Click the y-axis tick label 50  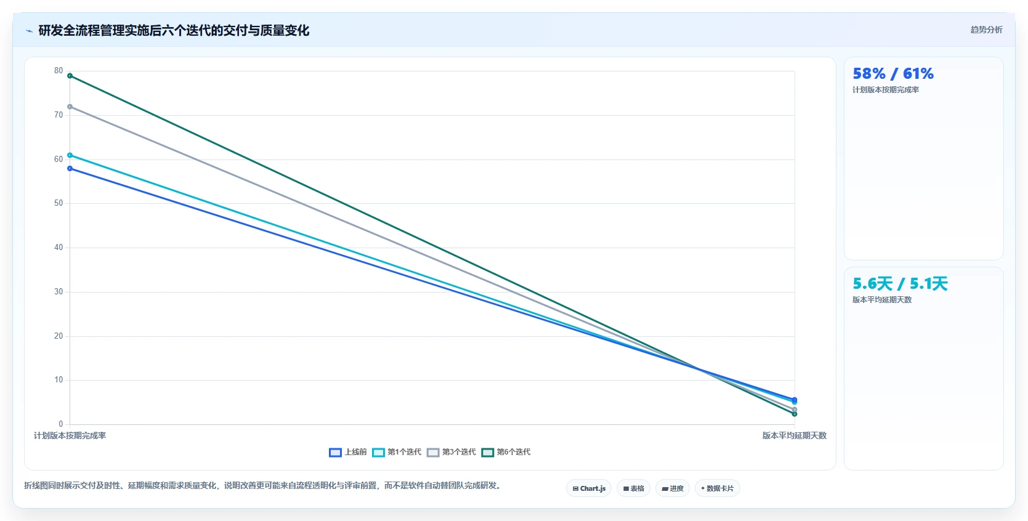click(x=59, y=203)
